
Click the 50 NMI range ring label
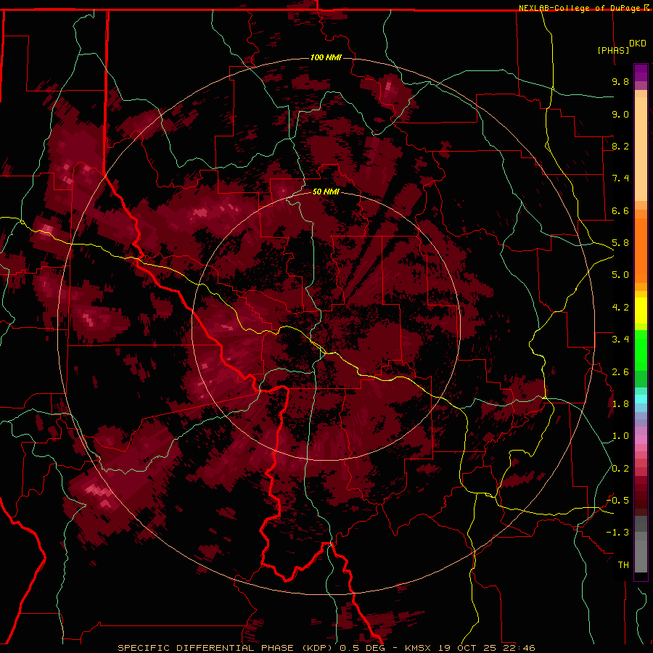326,192
